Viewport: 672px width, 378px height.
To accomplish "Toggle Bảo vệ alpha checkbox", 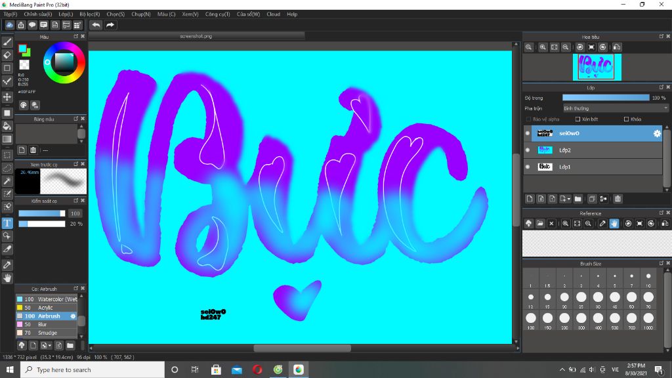I will [x=528, y=119].
